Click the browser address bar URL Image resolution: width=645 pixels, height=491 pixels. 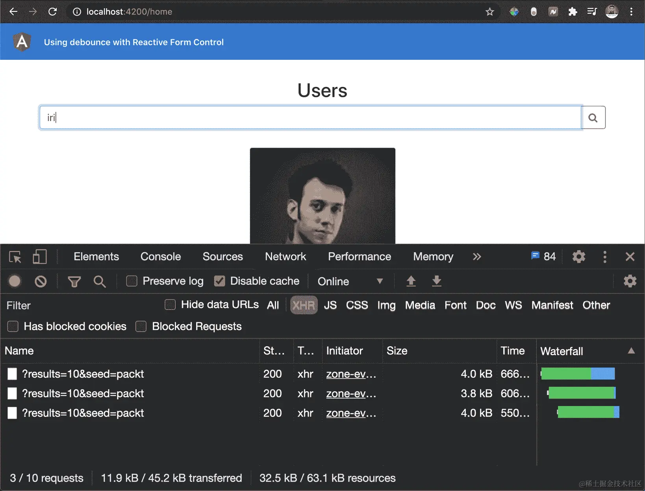click(129, 12)
